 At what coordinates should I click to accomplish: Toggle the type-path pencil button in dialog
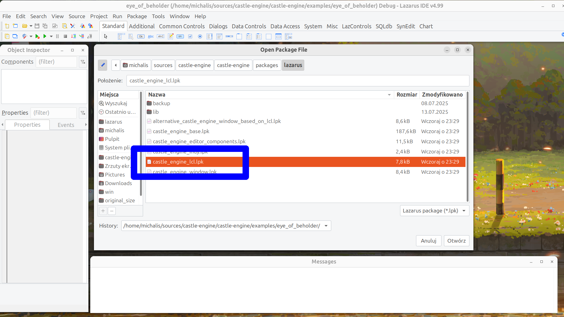[103, 65]
